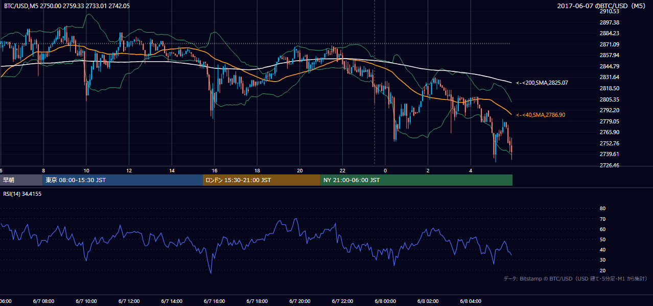This screenshot has height=306, width=653.
Task: Click the 6/8 04:00 date label
Action: 470,301
